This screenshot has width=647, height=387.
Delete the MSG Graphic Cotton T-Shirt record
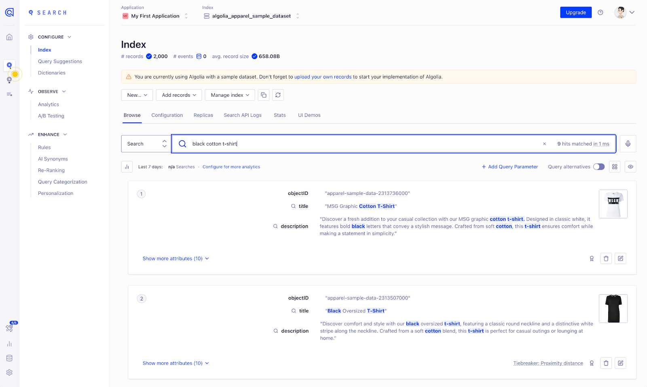(606, 258)
